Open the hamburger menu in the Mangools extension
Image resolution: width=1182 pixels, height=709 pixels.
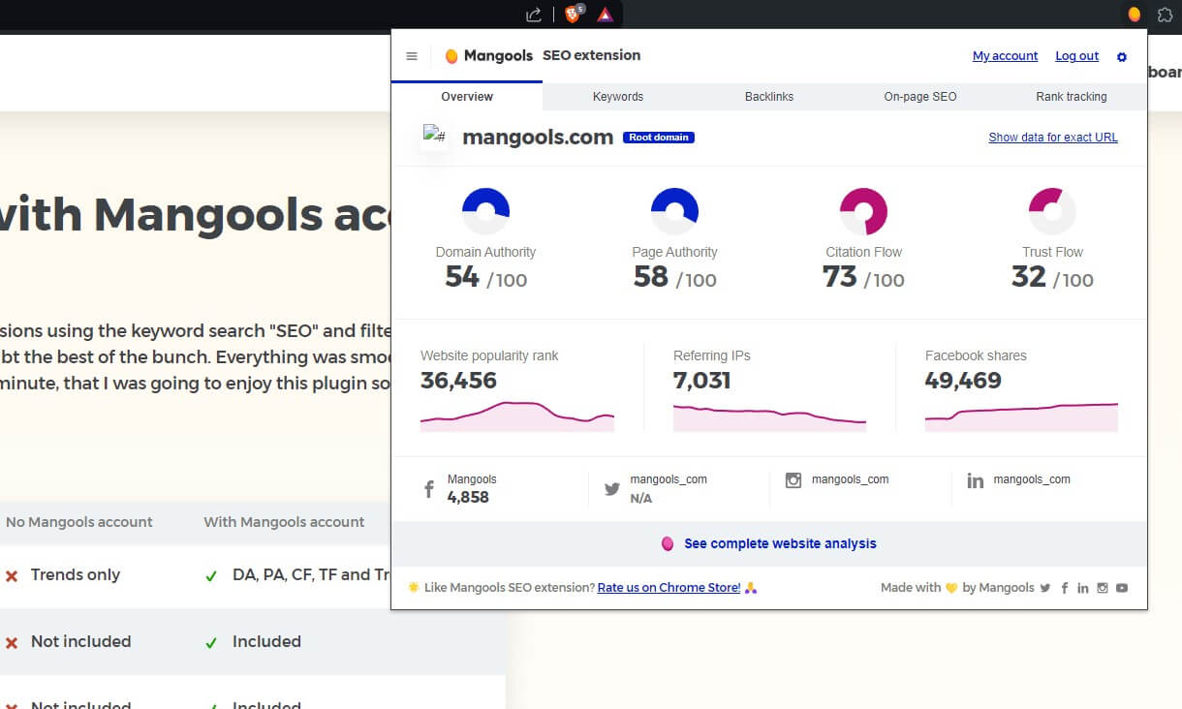coord(412,56)
